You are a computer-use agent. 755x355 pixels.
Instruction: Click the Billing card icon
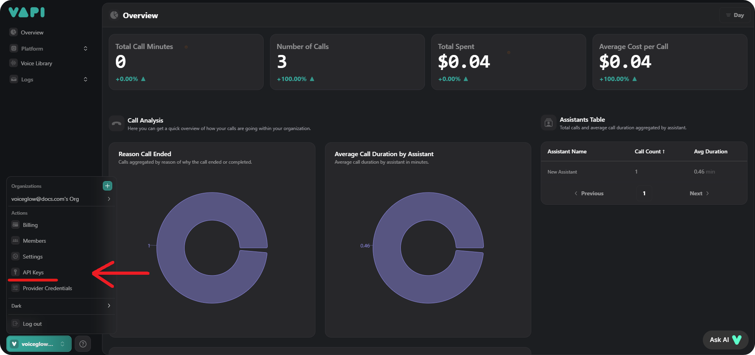click(x=15, y=225)
